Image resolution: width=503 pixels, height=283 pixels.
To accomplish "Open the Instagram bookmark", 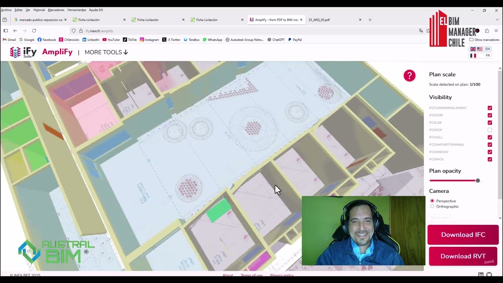I will (149, 40).
